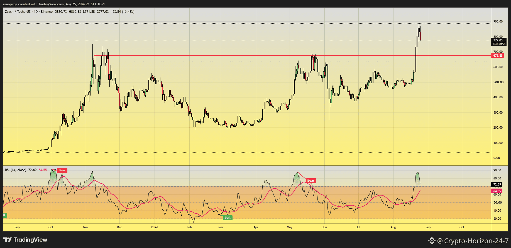Click the 200.00 price axis label
Image resolution: width=511 pixels, height=248 pixels.
(x=498, y=127)
